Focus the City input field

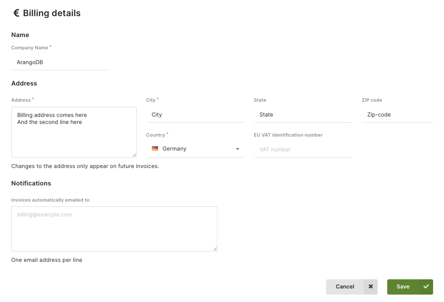pos(195,115)
